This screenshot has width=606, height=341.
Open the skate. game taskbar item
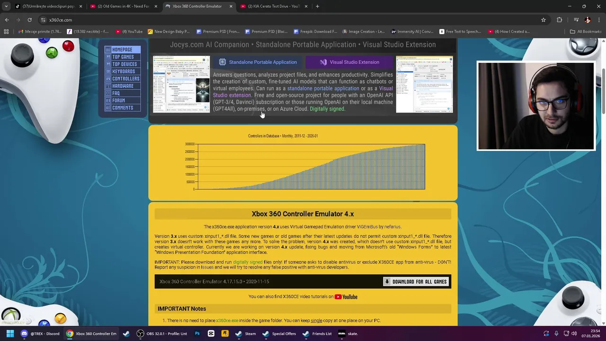(348, 333)
